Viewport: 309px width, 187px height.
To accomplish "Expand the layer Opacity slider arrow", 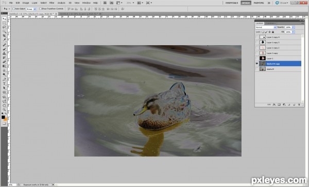I will click(293, 27).
